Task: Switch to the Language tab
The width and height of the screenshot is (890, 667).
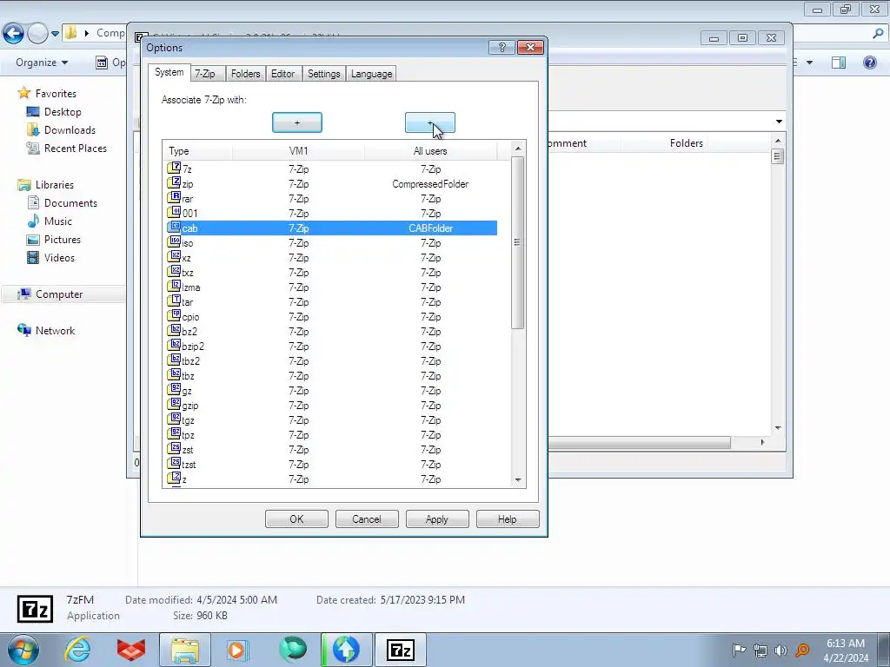Action: point(371,74)
